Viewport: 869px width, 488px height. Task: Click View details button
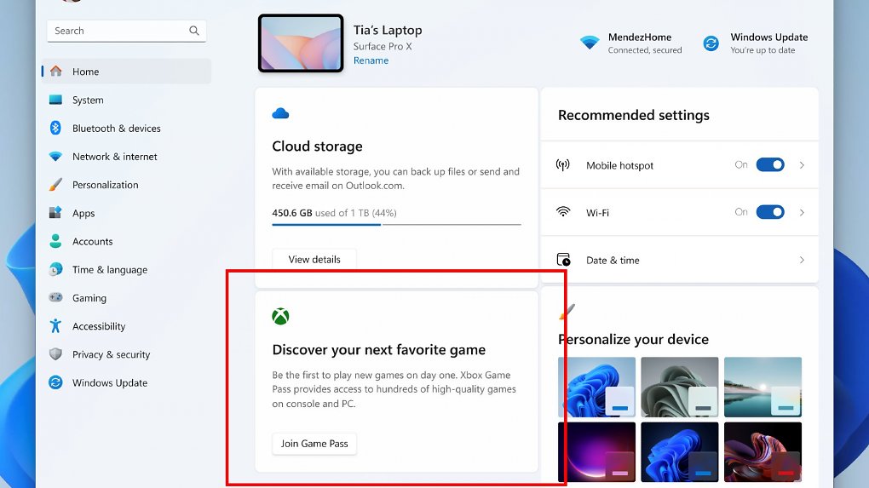[x=314, y=259]
